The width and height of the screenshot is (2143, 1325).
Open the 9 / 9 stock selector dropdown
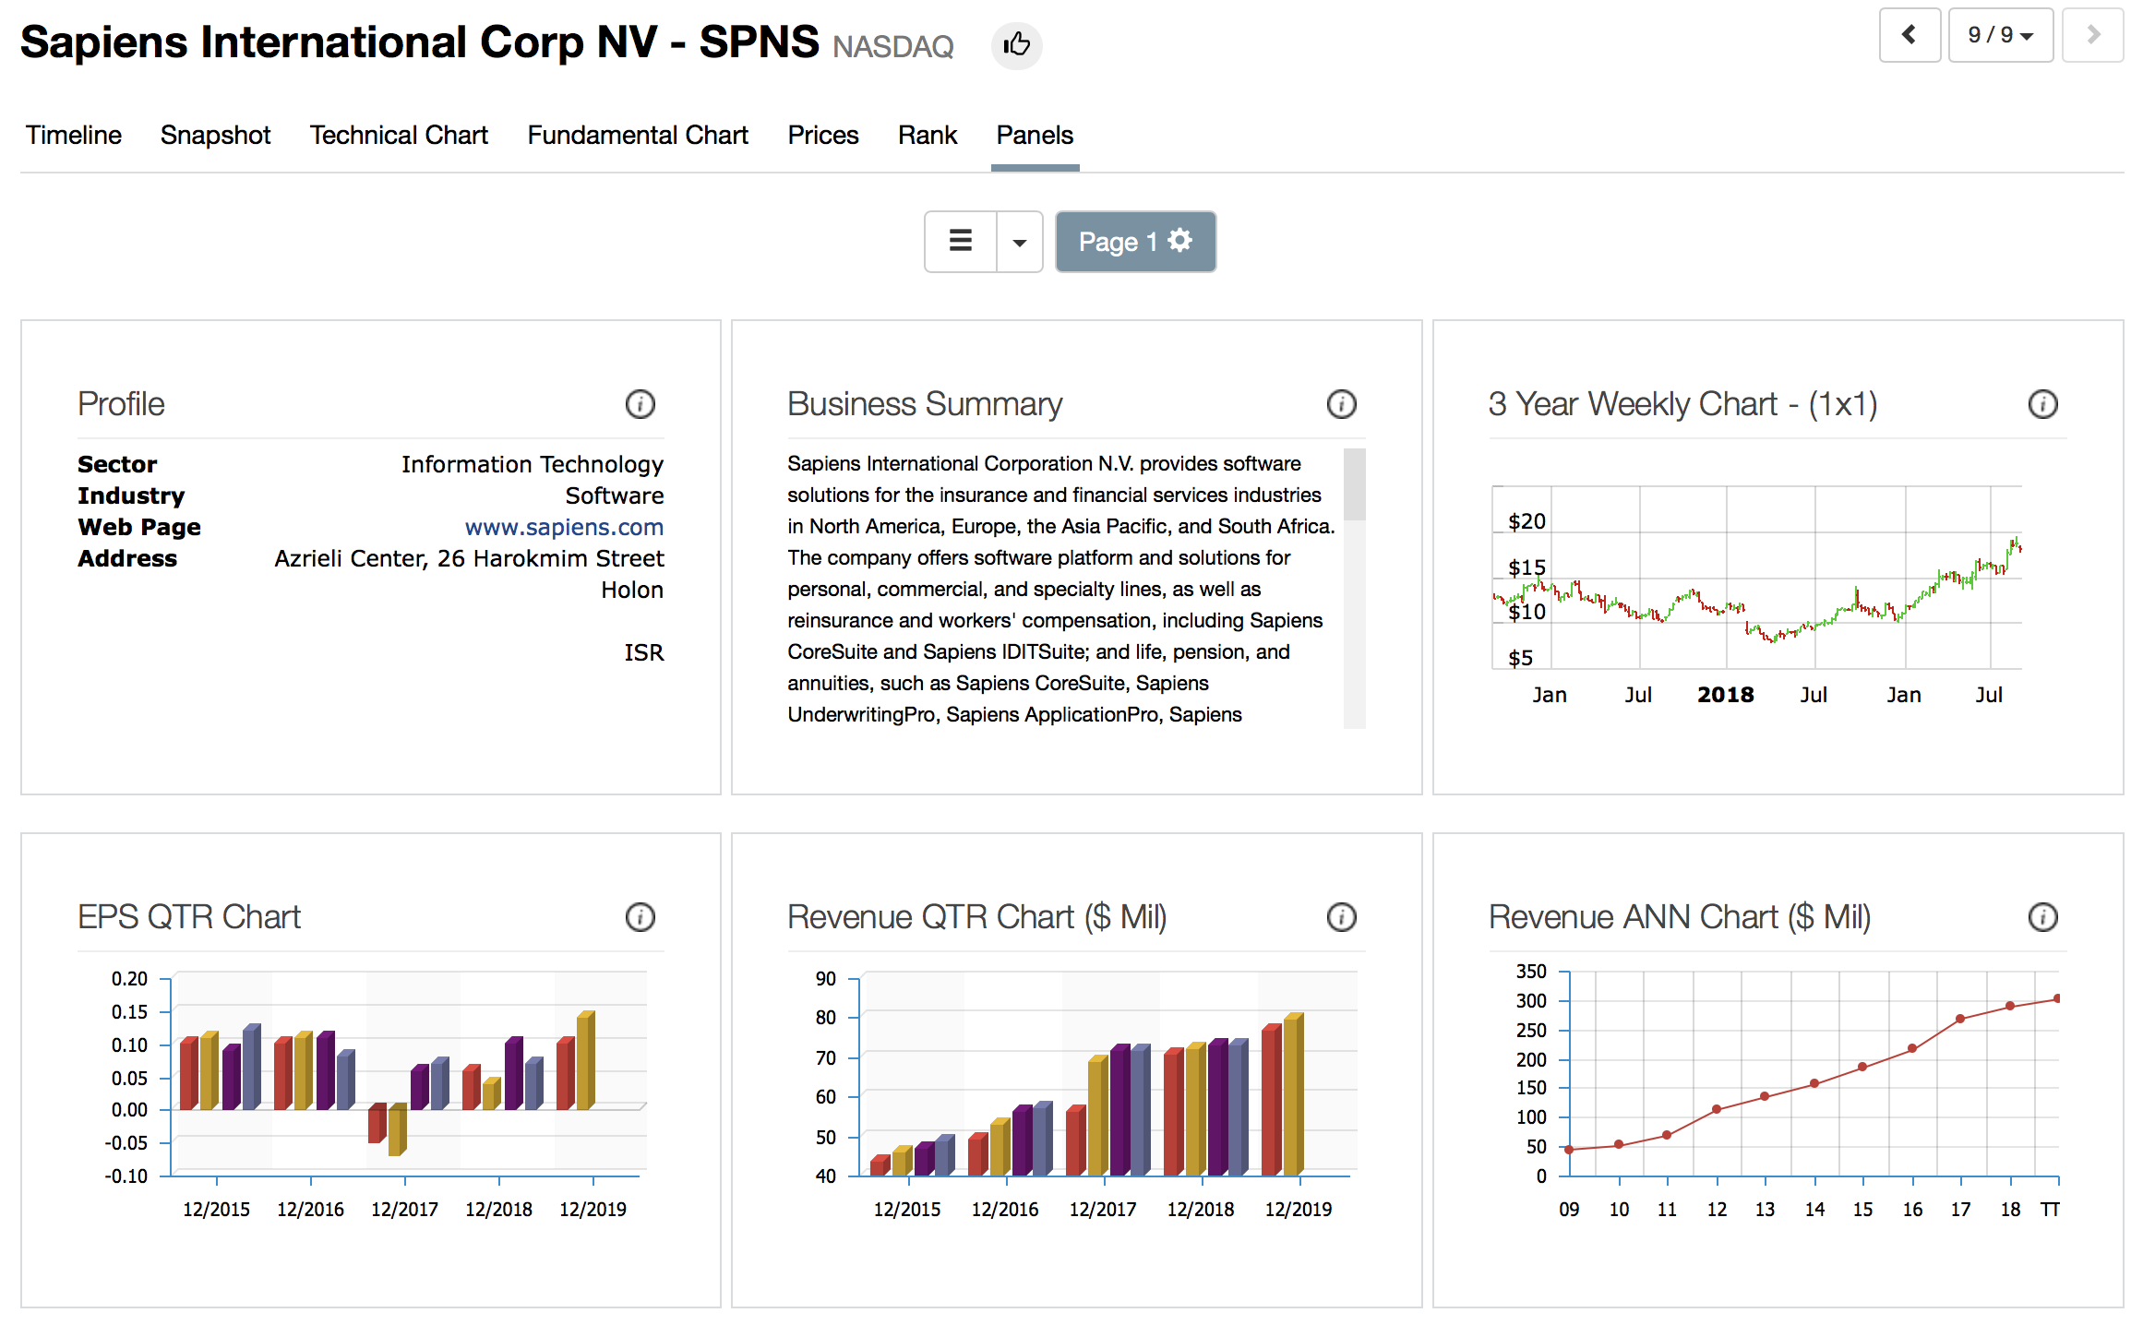pyautogui.click(x=2000, y=35)
